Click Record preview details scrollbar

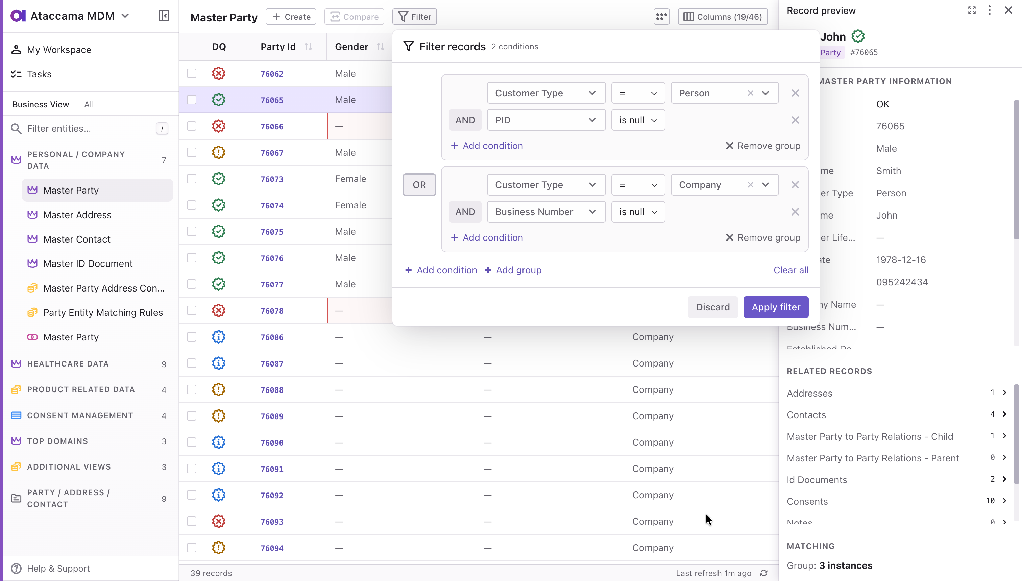click(1016, 170)
